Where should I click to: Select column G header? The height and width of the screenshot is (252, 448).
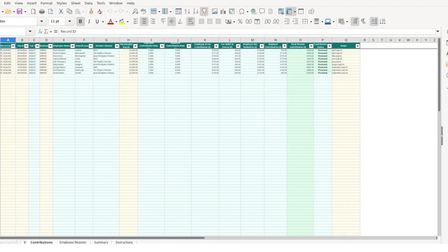tap(106, 40)
